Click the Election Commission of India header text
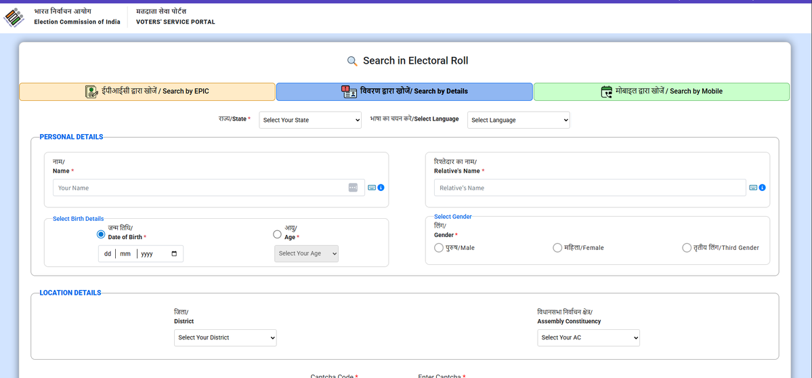This screenshot has height=378, width=812. click(77, 22)
